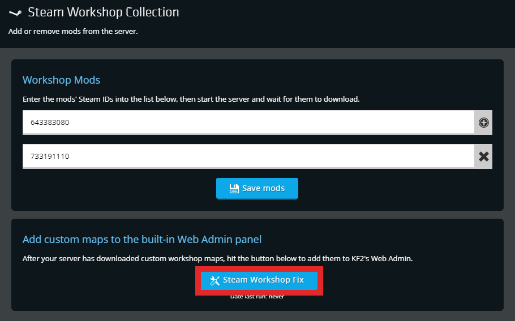Click the 'Date last run: never' status text
The height and width of the screenshot is (321, 515).
[x=257, y=297]
